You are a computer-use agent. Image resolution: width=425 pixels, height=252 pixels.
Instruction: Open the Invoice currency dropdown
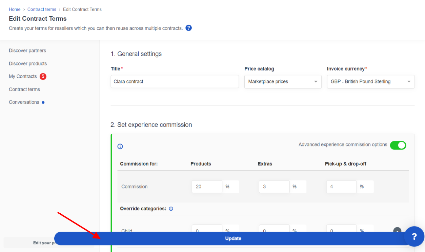[x=371, y=82]
